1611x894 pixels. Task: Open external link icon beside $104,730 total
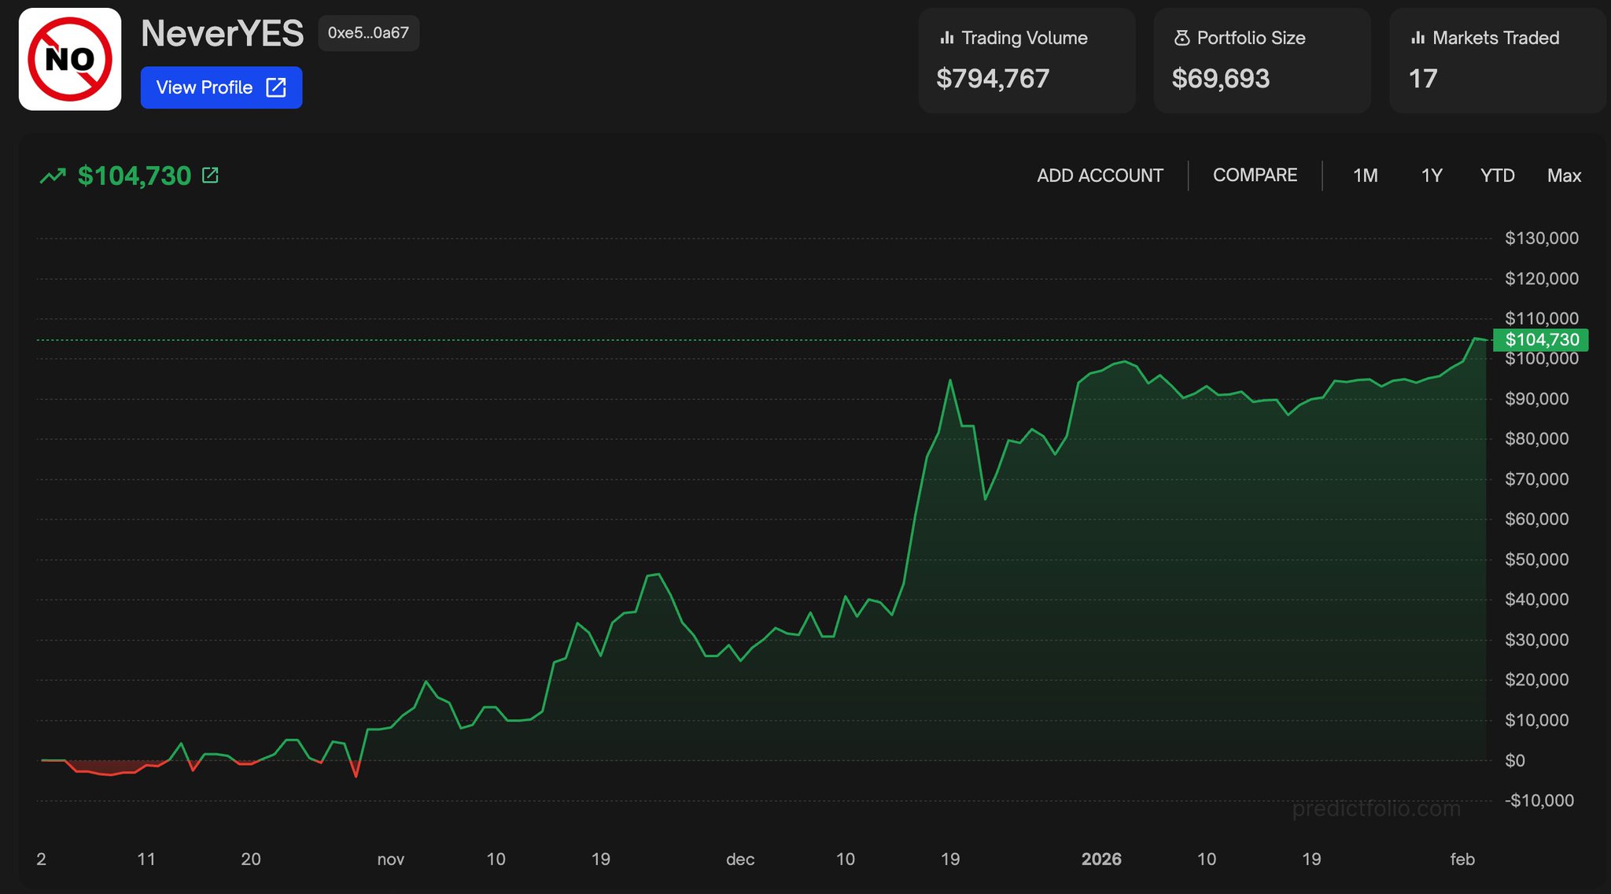(210, 175)
